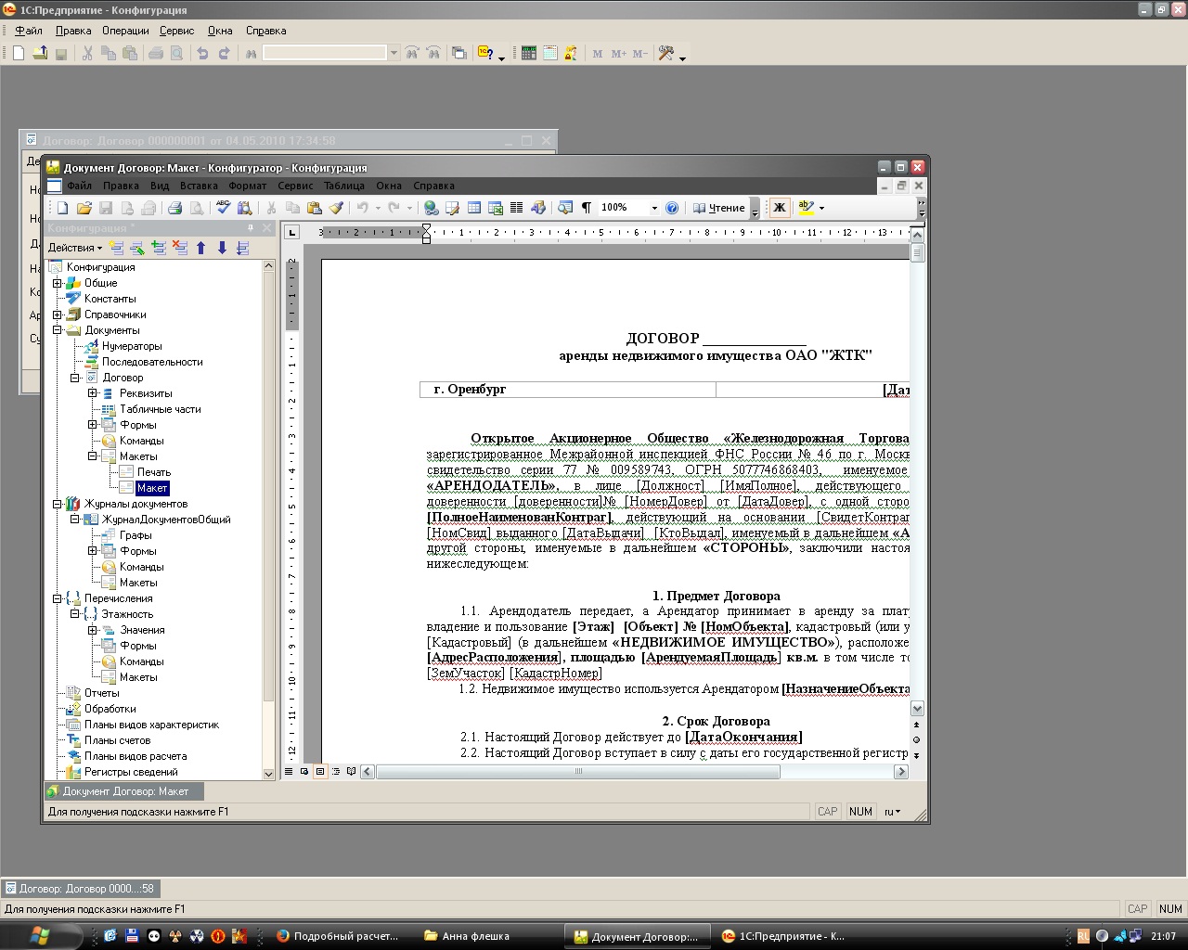The width and height of the screenshot is (1188, 950).
Task: Select Табличные части tree item
Action: (x=160, y=409)
